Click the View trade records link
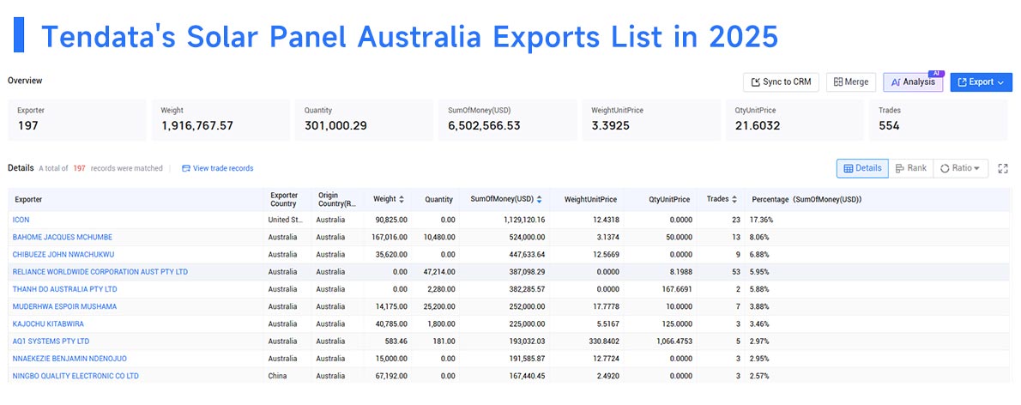The image size is (1021, 405). 217,168
